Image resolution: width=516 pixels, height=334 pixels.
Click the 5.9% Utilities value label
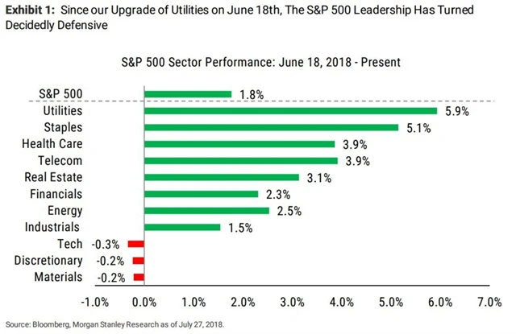coord(457,112)
